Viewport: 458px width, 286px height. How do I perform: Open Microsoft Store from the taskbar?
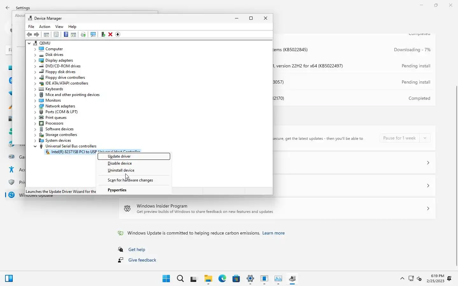pyautogui.click(x=236, y=279)
